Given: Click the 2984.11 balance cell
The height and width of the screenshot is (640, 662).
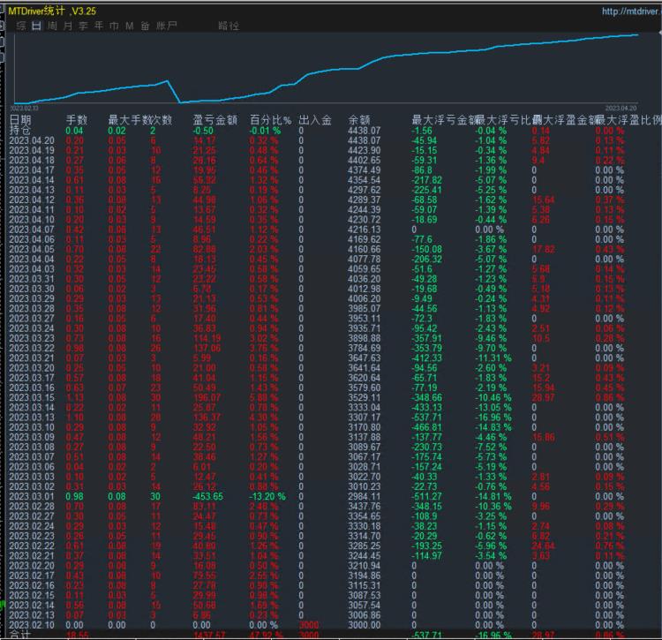Looking at the screenshot, I should (x=364, y=496).
